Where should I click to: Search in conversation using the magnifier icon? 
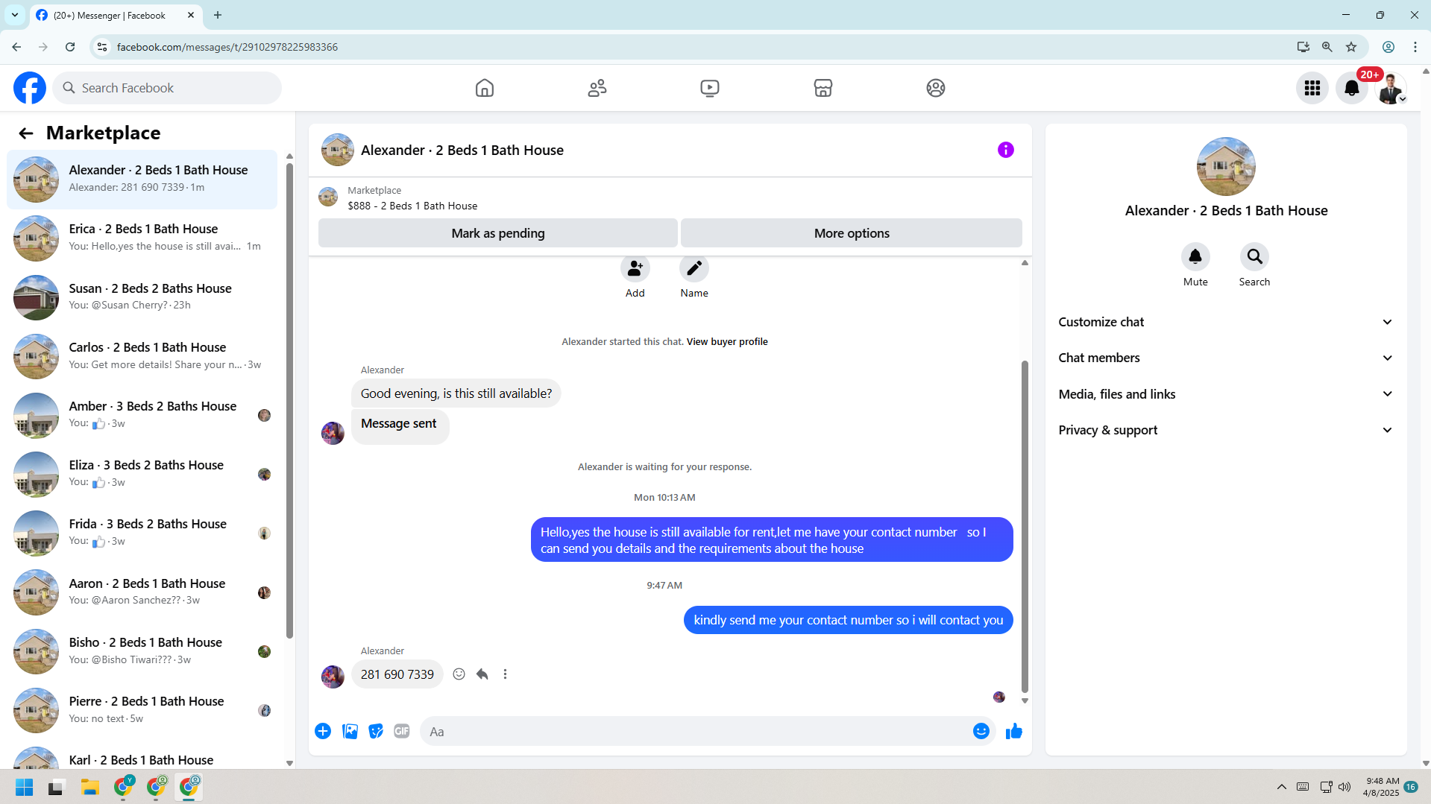point(1255,256)
